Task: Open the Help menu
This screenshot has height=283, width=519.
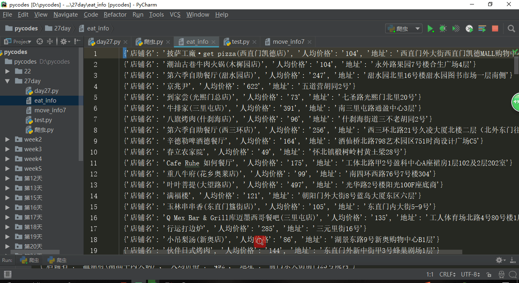Action: tap(221, 15)
